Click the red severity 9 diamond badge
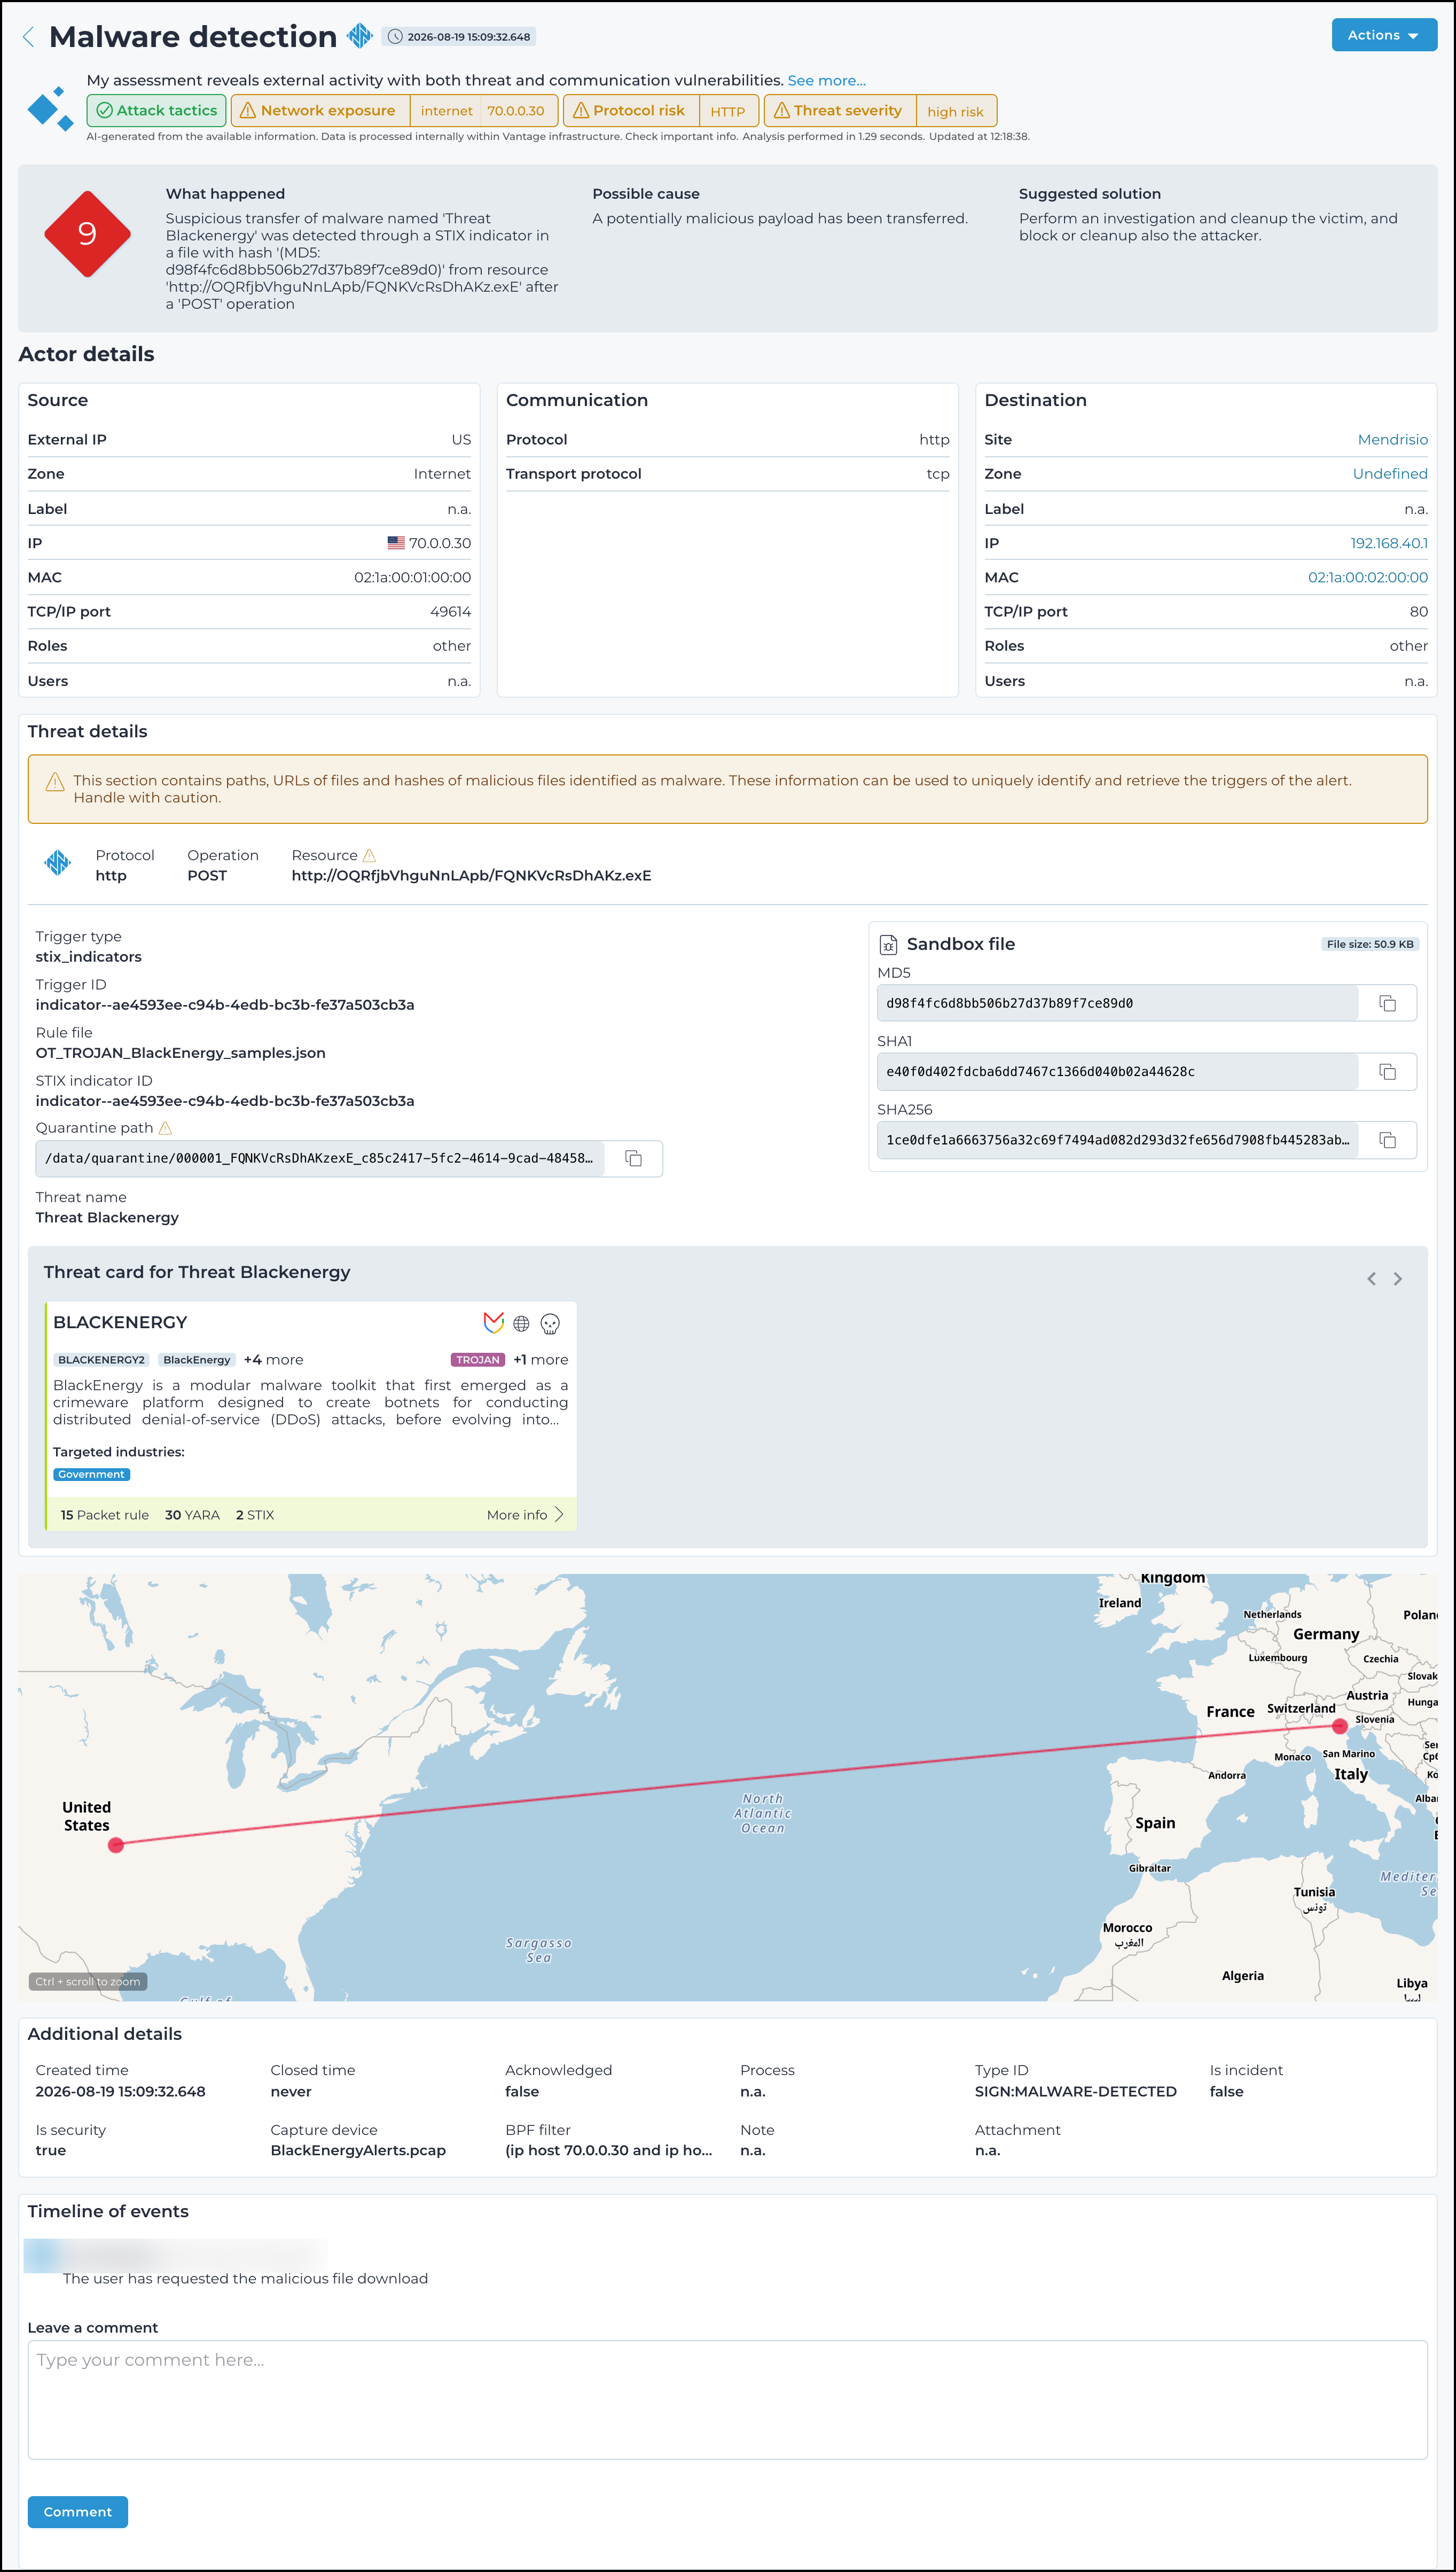The image size is (1456, 2572). pyautogui.click(x=87, y=234)
